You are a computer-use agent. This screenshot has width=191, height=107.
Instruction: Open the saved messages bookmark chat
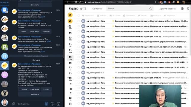[5, 56]
